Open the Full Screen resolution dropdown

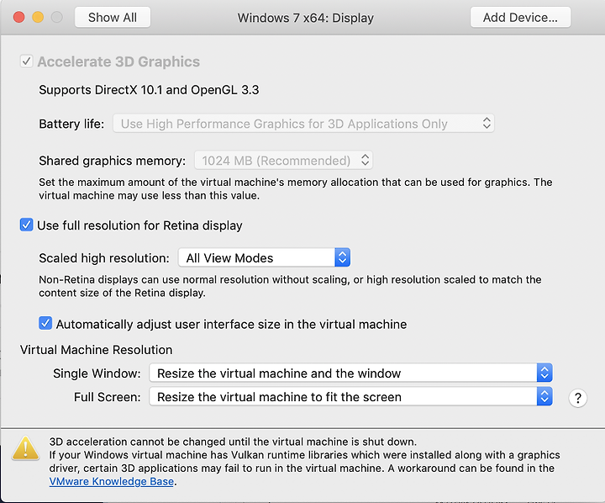pos(350,397)
